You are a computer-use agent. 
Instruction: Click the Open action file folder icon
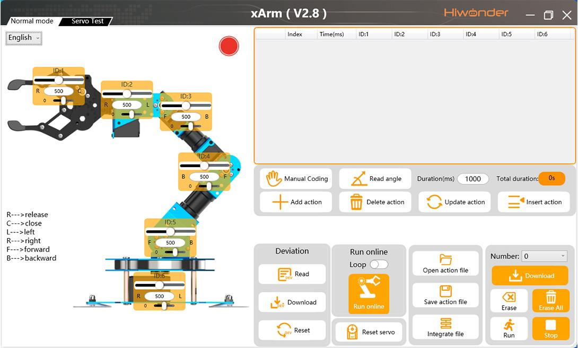[x=445, y=259]
